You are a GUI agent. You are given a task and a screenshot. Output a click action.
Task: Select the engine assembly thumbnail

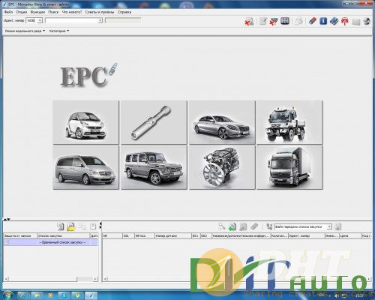(222, 168)
